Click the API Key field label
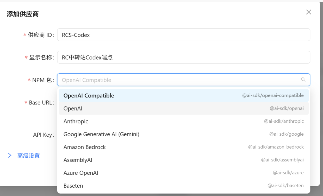The image size is (323, 196). 43,135
